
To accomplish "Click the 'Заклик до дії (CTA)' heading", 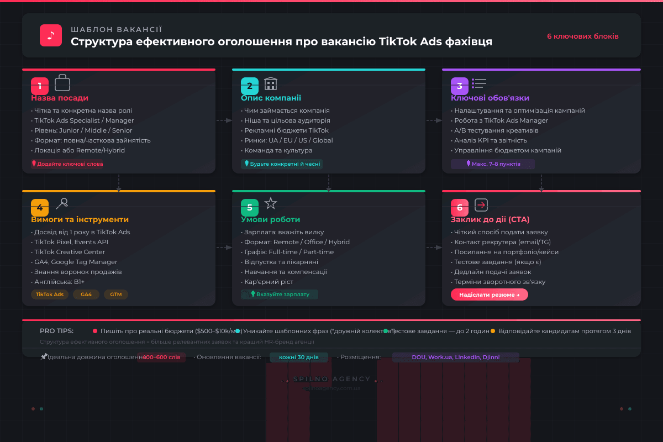I will click(490, 220).
